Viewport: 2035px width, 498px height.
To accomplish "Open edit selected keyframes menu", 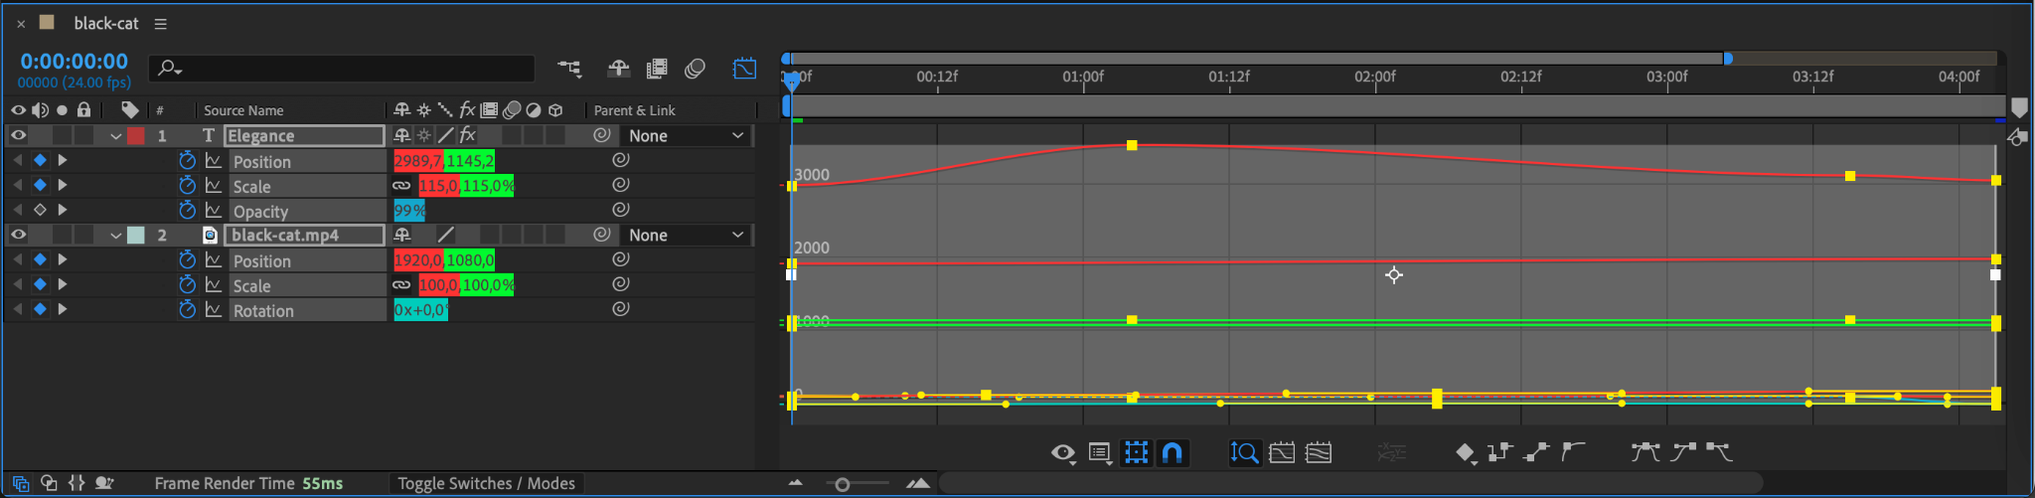I will pos(1466,454).
